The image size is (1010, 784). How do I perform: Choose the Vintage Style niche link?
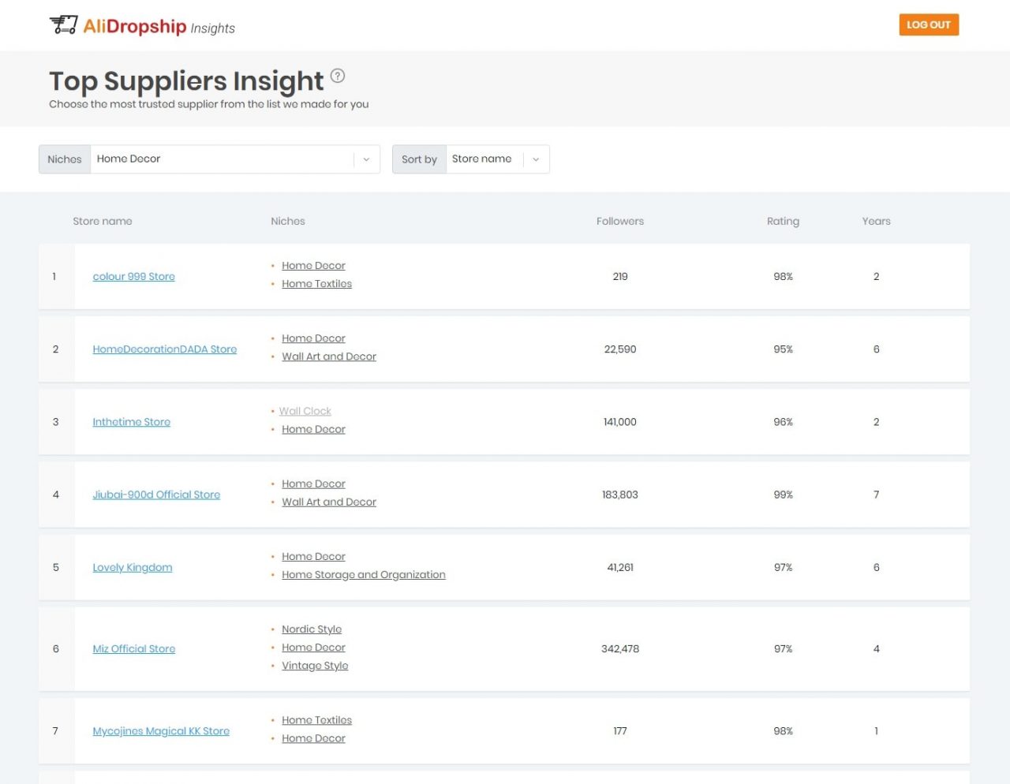click(315, 666)
